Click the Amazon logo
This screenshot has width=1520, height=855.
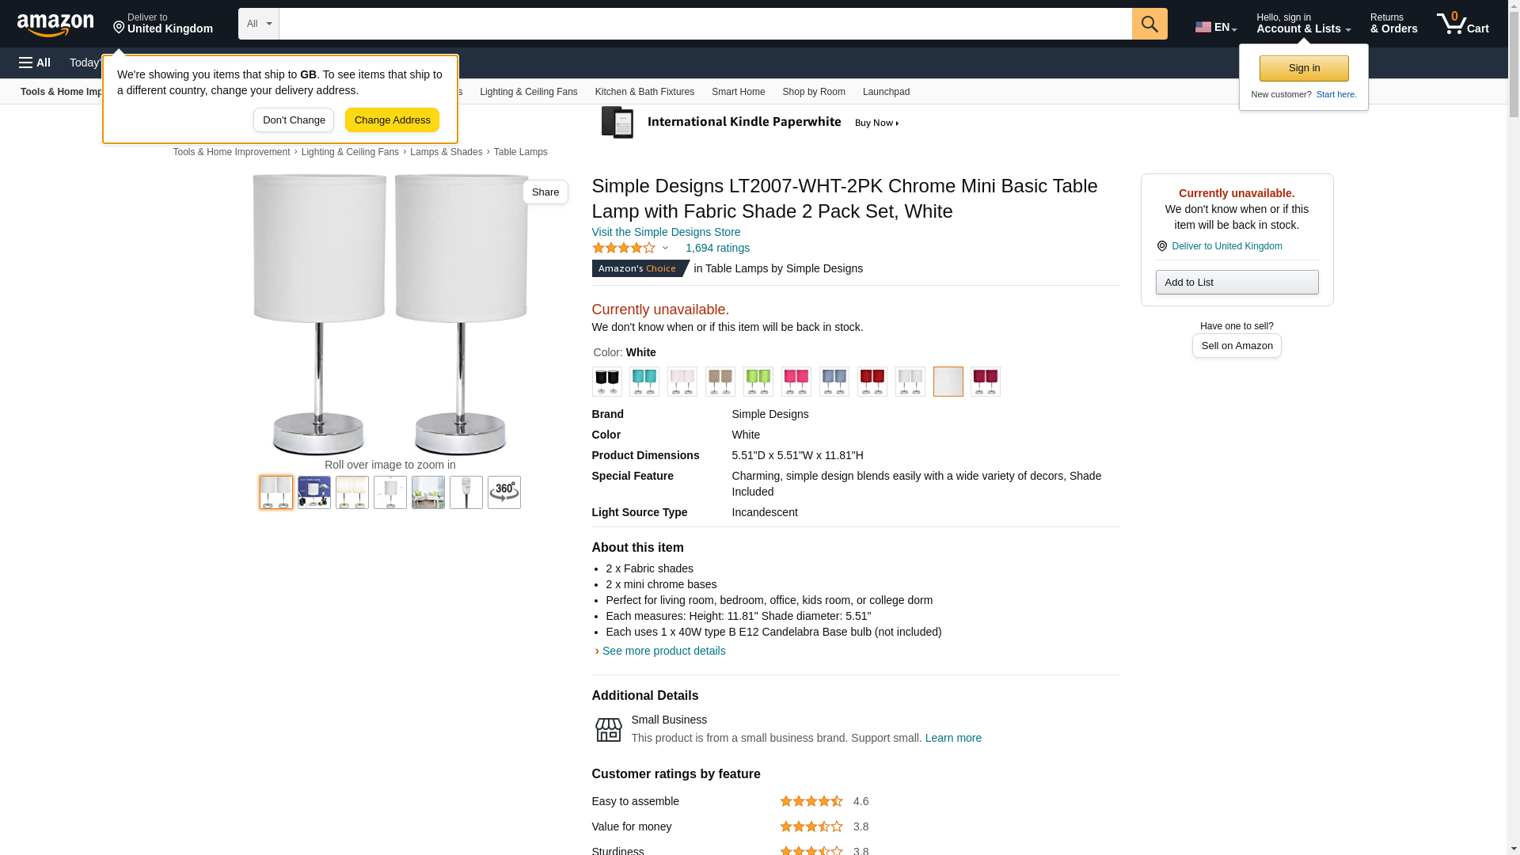click(x=55, y=25)
